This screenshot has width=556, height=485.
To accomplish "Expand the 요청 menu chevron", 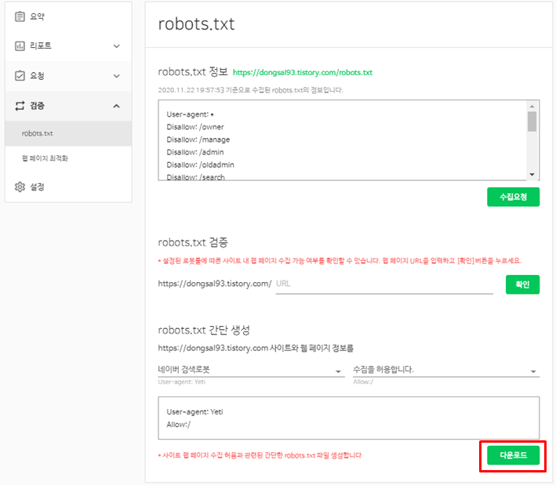I will (x=116, y=76).
